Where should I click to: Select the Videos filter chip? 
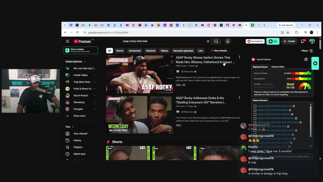(x=164, y=51)
